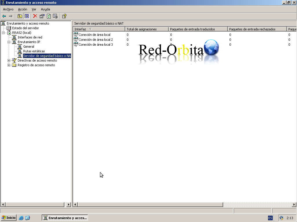Collapse the Enrutamiento IP tree node
The image size is (297, 222).
9,42
